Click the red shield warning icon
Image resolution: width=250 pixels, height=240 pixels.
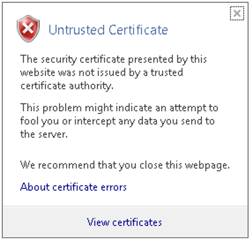28,29
